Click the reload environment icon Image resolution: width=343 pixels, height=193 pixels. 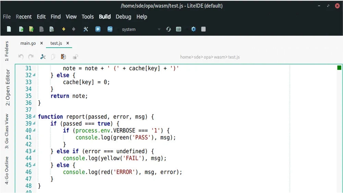[169, 29]
